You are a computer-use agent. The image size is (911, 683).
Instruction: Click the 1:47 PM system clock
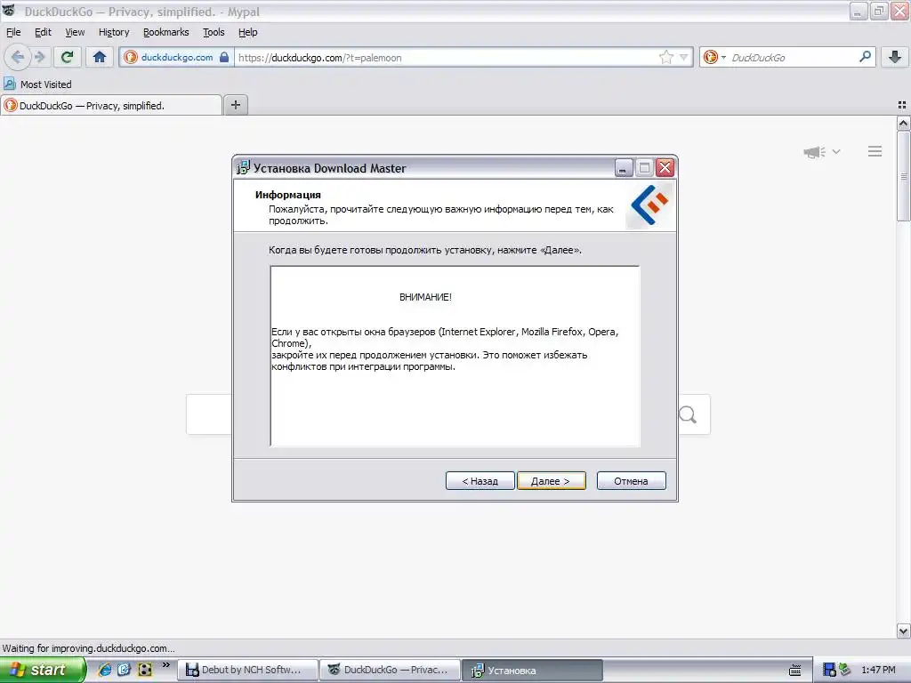(x=878, y=670)
